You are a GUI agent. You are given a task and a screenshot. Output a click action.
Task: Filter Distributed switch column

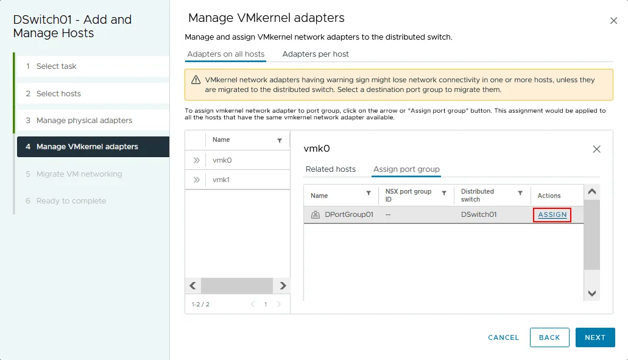coord(520,193)
